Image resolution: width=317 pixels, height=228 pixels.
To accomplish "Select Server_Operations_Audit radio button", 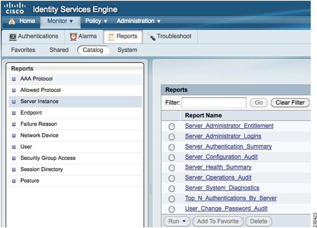I will (x=172, y=178).
